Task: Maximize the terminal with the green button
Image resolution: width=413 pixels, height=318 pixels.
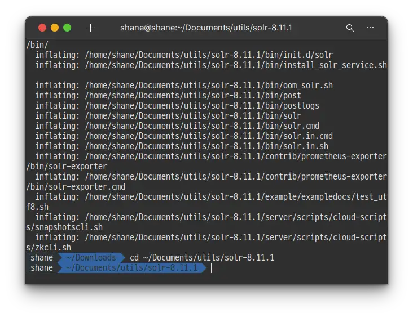Action: coord(67,28)
